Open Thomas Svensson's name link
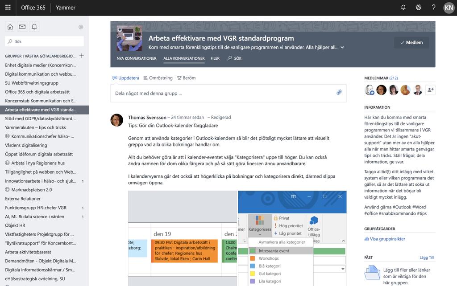The height and width of the screenshot is (286, 457). 147,117
